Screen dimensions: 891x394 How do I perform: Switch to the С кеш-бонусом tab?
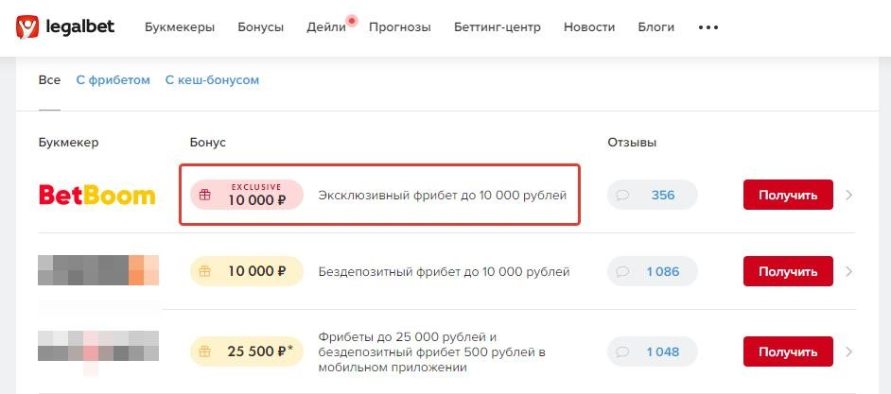212,80
